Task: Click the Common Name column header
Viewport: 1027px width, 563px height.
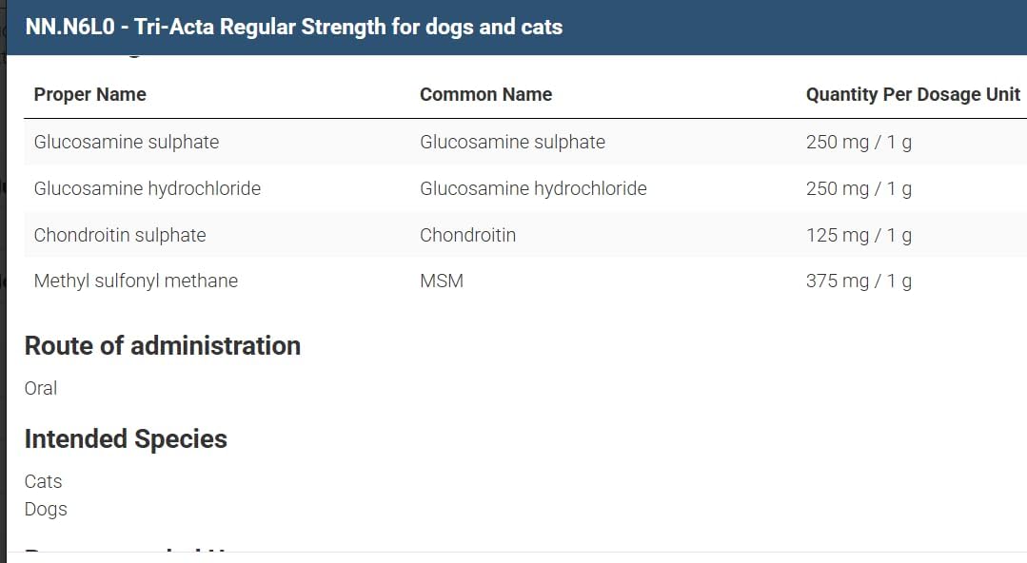Action: (485, 94)
